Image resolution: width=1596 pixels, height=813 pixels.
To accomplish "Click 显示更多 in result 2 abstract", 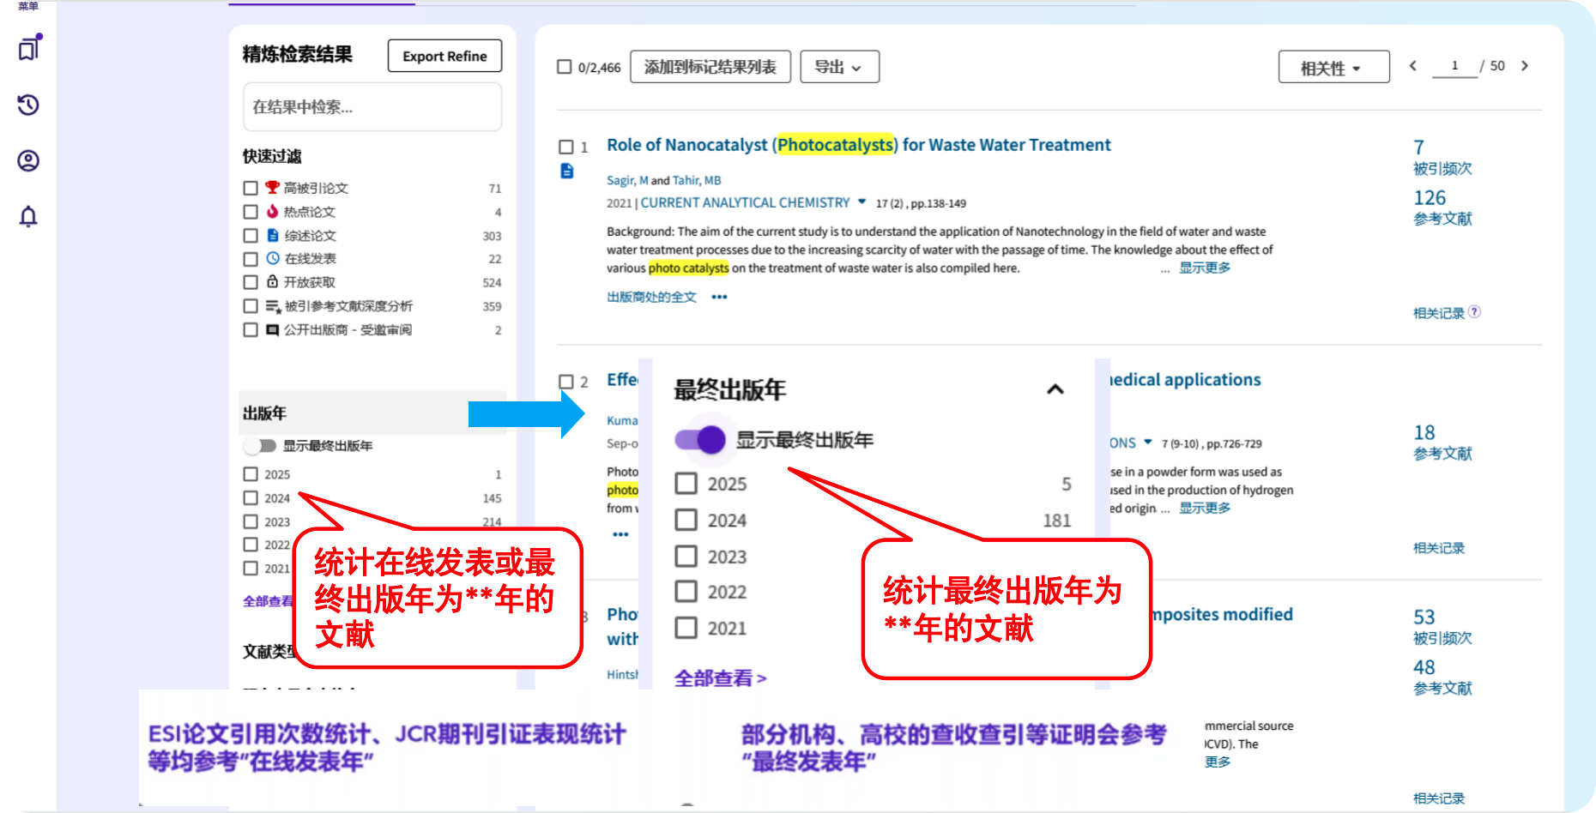I will coord(1205,509).
